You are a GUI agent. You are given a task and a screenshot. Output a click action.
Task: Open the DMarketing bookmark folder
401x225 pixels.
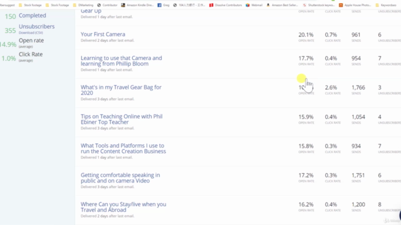pos(83,5)
